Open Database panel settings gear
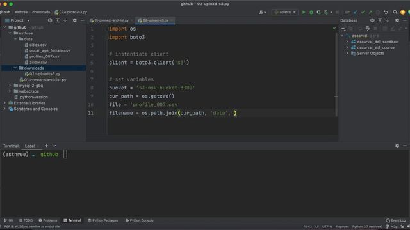This screenshot has width=410, height=230. point(397,20)
